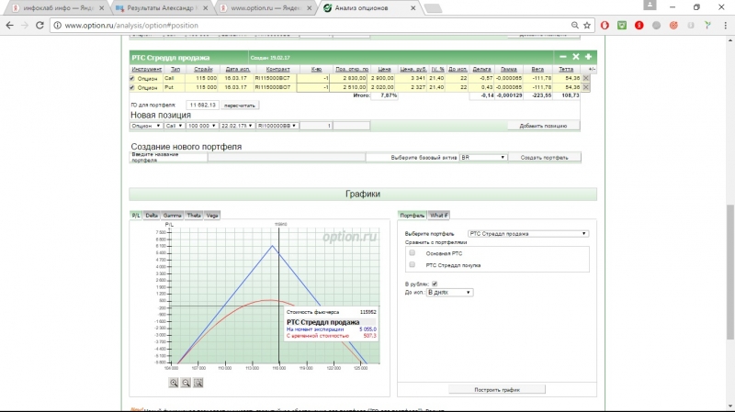Open the browser zoom magnifier in address bar
Screen dimensions: 735x412
[x=575, y=26]
